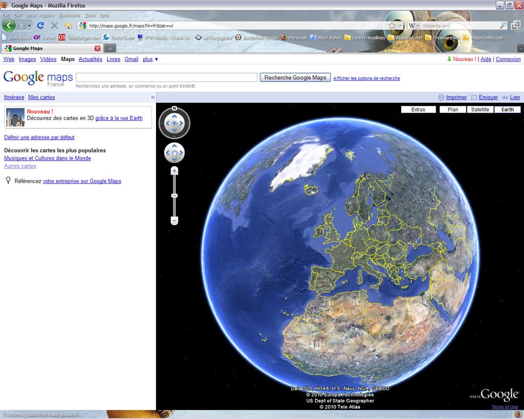Open the Help menu
524x419 pixels.
(x=104, y=15)
